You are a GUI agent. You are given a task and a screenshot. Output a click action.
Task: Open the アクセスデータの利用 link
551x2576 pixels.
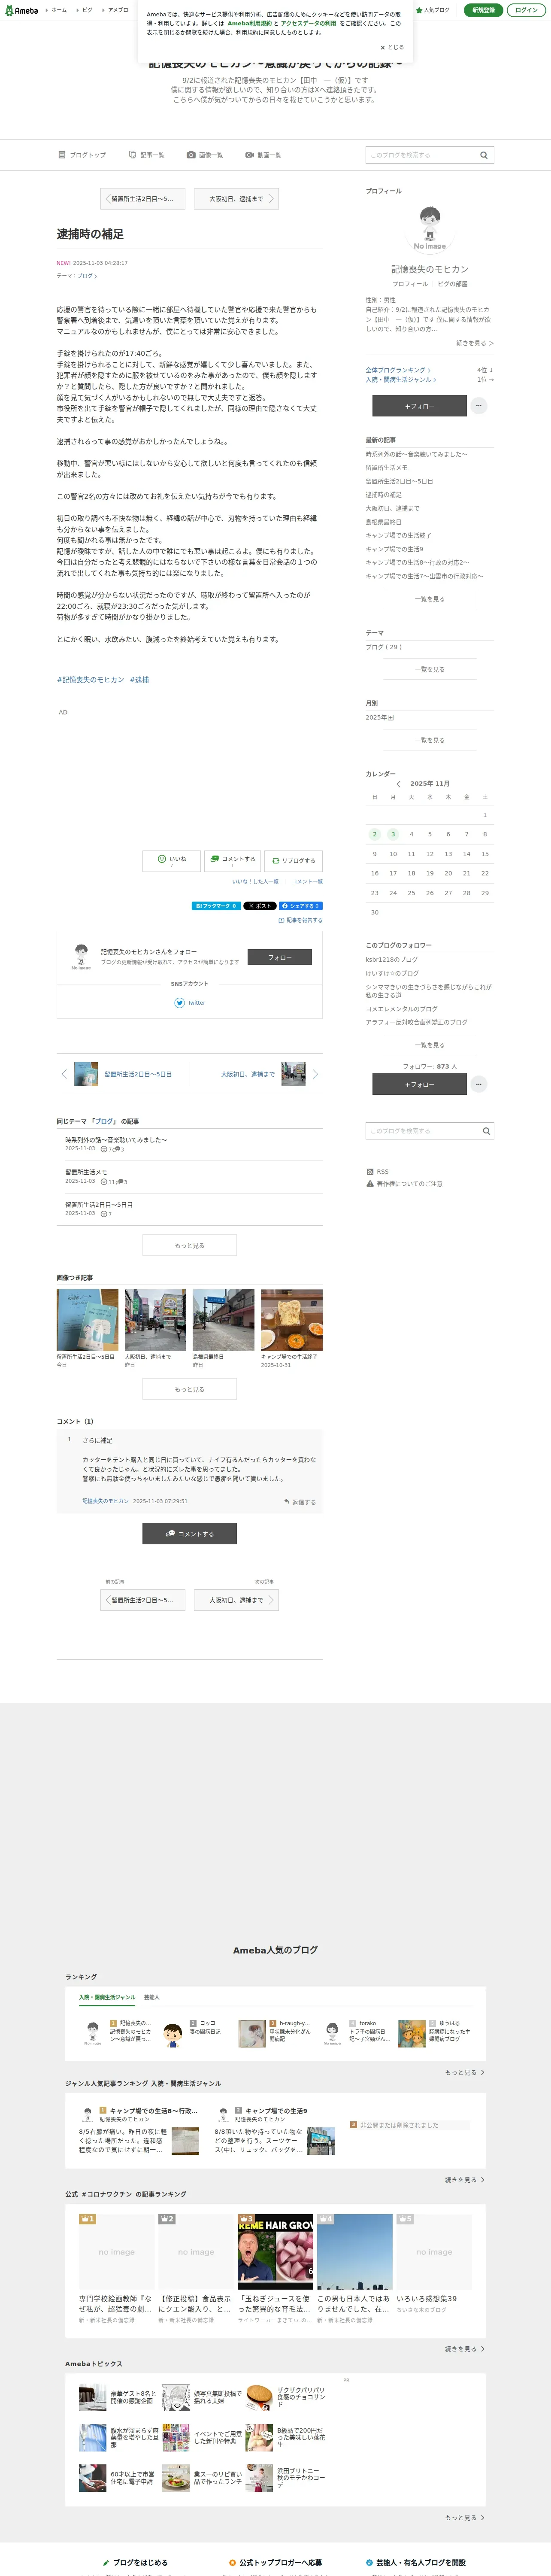point(308,23)
